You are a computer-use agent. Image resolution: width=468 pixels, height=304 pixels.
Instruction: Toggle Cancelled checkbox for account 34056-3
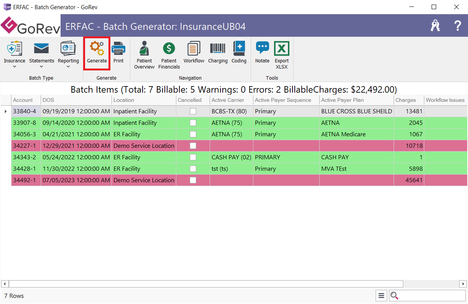(193, 134)
